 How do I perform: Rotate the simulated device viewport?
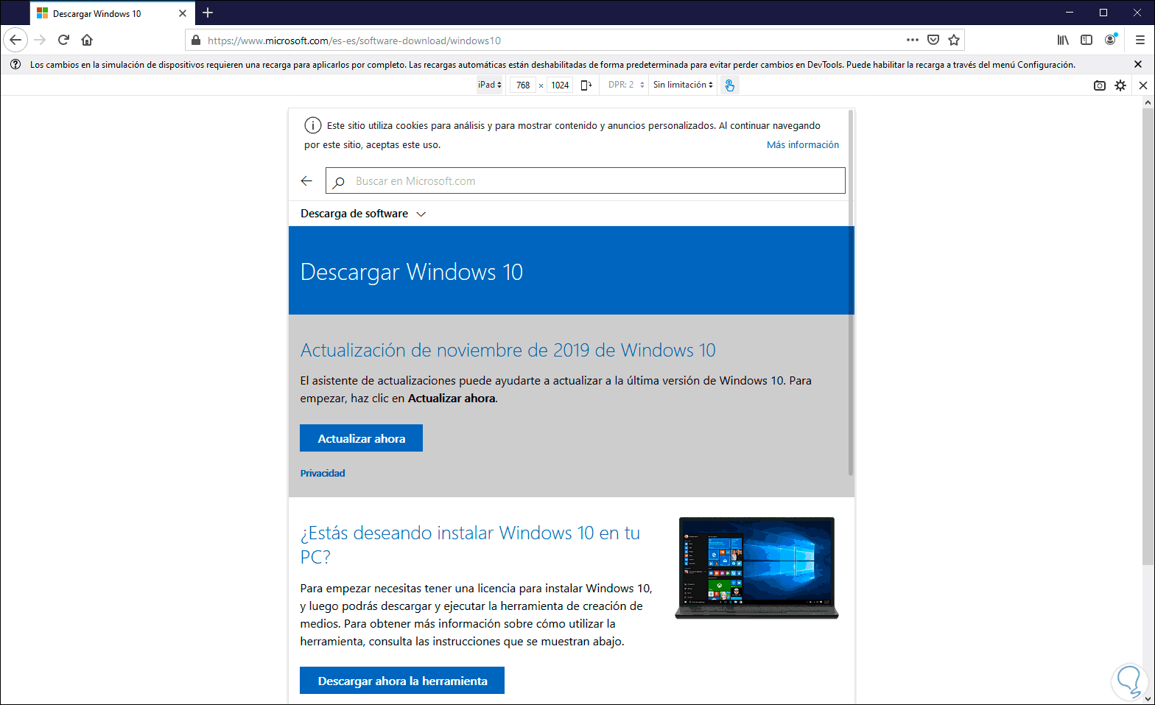pyautogui.click(x=586, y=85)
